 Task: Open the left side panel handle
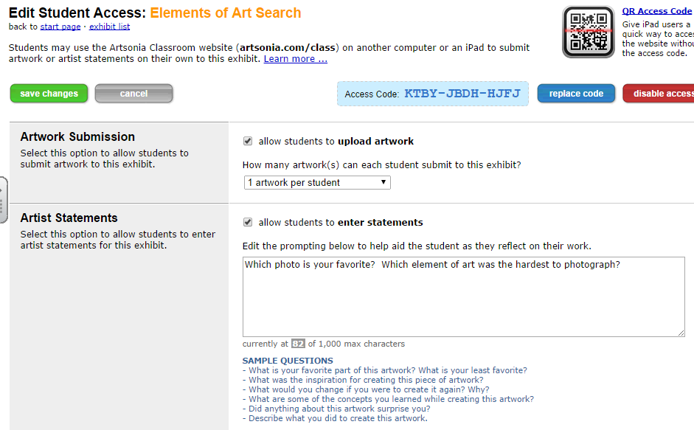coord(3,200)
